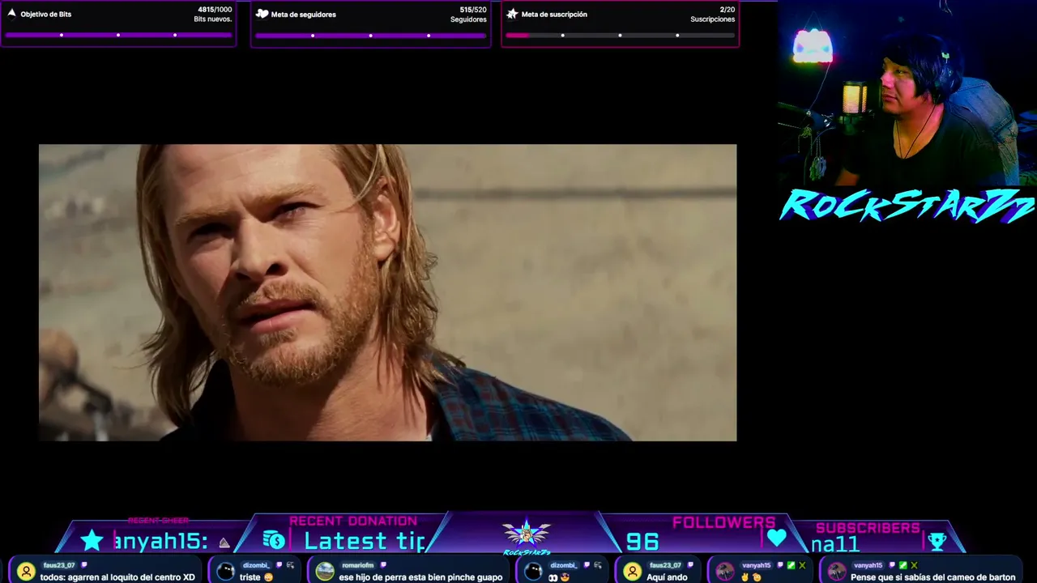Screen dimensions: 1037x583
Task: Click the 'FOLLOWERS' heading in the bottom bar
Action: [x=724, y=522]
